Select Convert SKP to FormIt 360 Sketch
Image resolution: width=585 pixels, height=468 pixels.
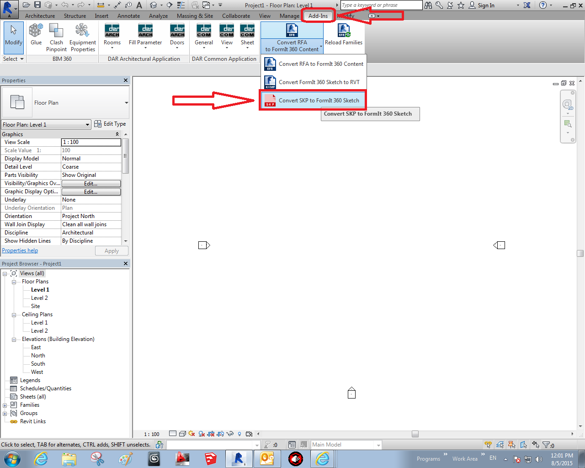[314, 101]
